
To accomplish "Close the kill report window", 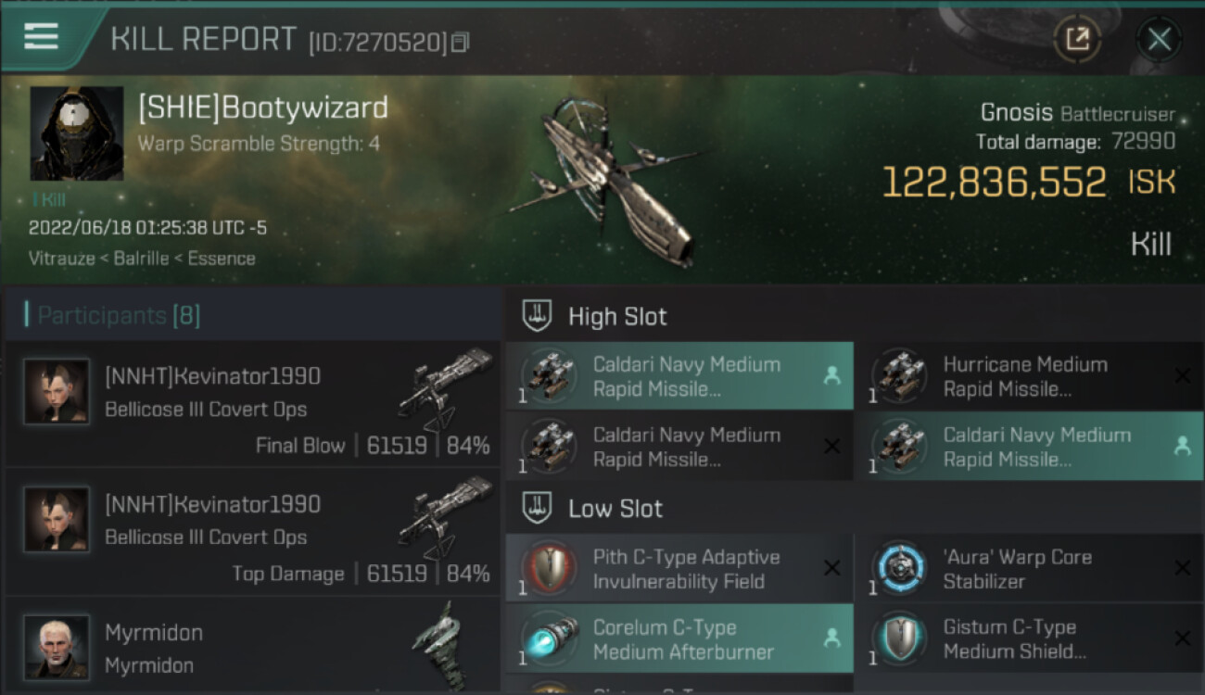I will (1159, 39).
